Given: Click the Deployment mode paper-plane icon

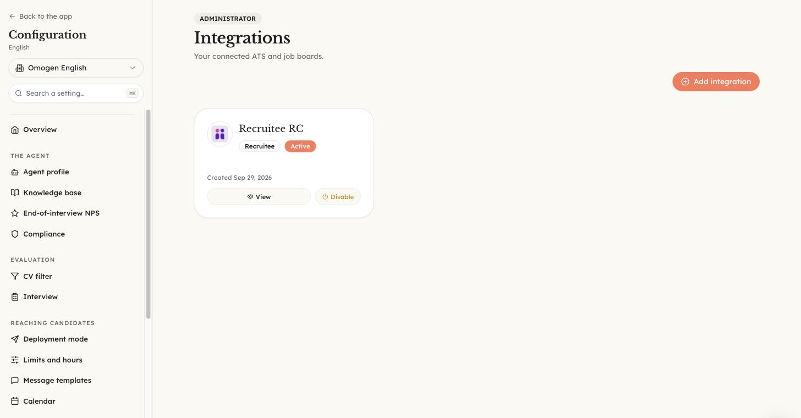Looking at the screenshot, I should click(x=15, y=339).
